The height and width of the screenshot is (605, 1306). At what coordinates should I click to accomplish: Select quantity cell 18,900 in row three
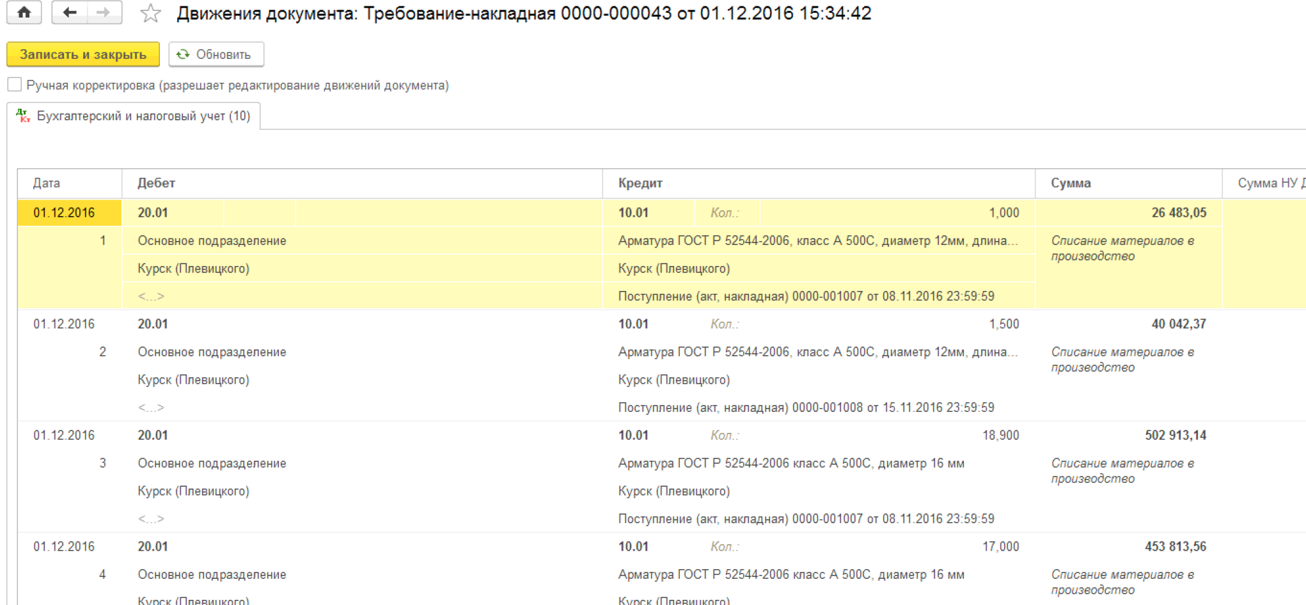pos(1000,436)
